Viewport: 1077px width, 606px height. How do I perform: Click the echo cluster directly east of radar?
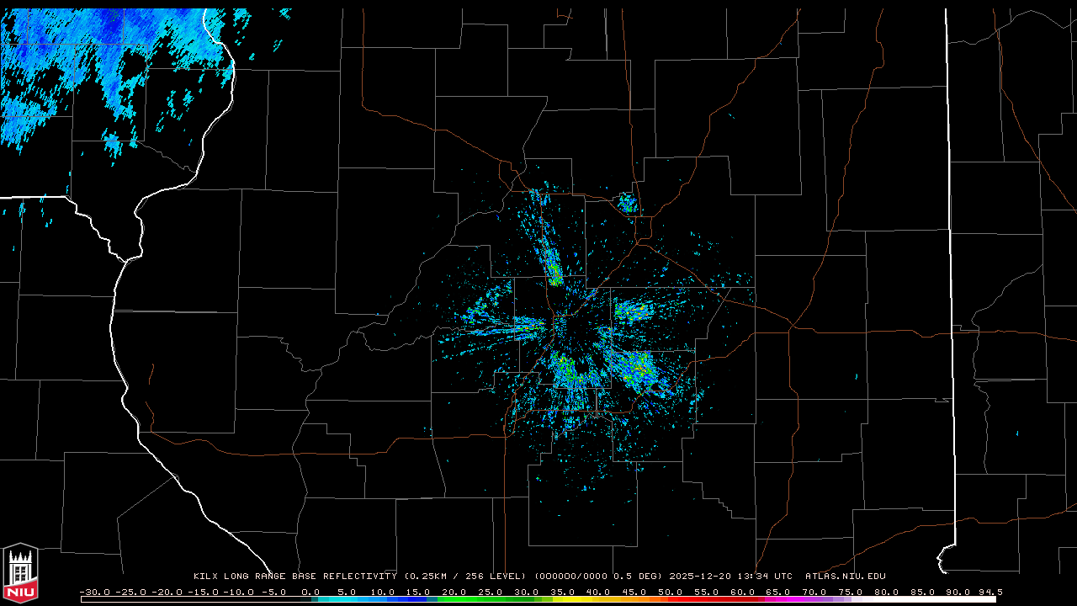633,312
